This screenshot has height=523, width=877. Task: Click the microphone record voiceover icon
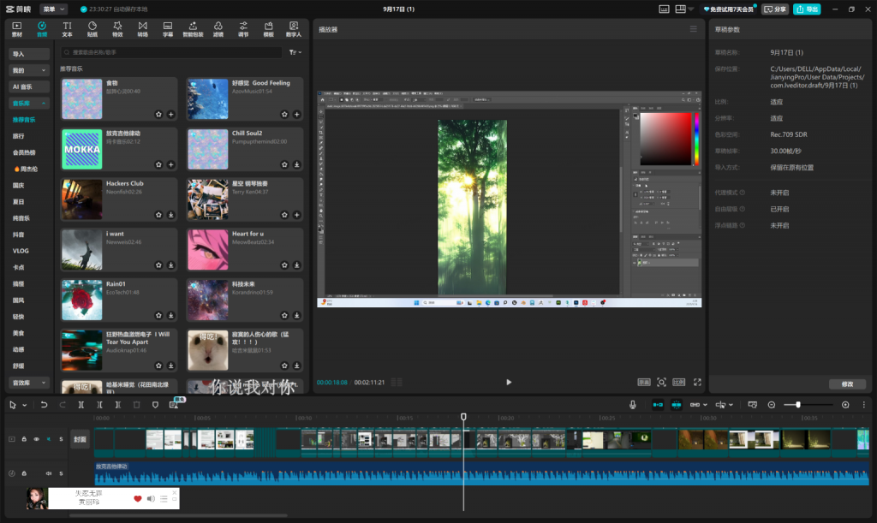(633, 405)
